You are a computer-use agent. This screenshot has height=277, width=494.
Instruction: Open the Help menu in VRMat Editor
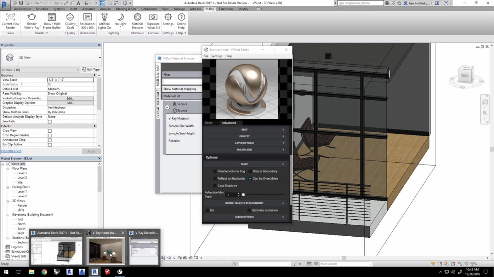click(229, 56)
